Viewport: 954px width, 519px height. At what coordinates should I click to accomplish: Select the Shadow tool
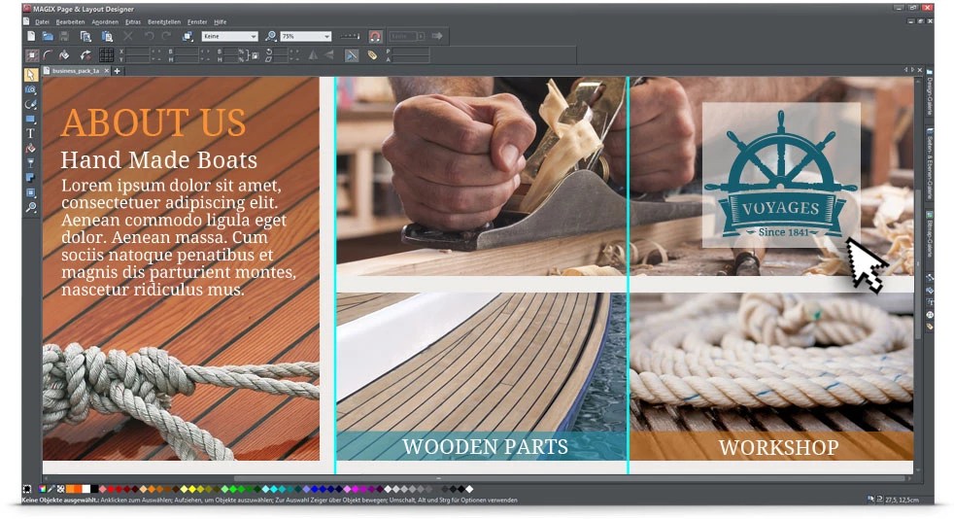click(30, 178)
